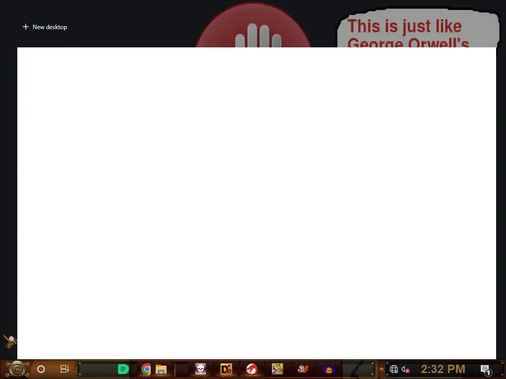Screen dimensions: 506x379
Task: Open the dog Box taskbar app
Action: click(x=277, y=369)
